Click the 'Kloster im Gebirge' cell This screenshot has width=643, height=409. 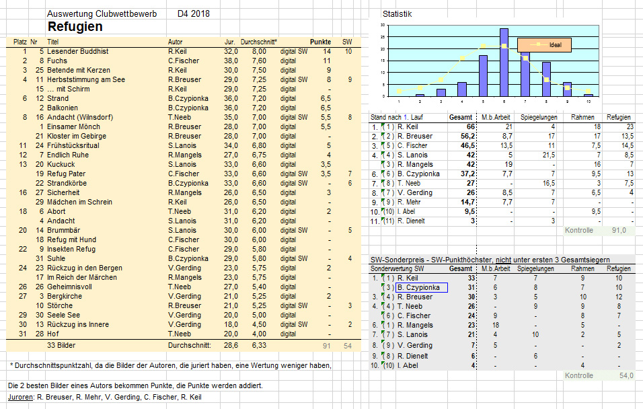[x=77, y=136]
